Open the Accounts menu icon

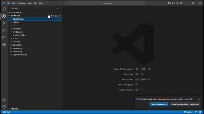point(4,100)
